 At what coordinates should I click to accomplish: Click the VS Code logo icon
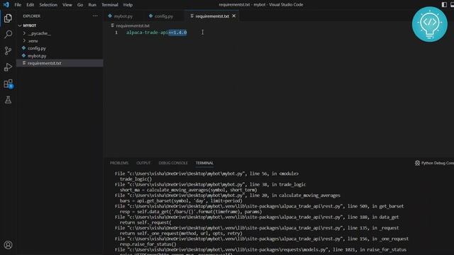6,5
